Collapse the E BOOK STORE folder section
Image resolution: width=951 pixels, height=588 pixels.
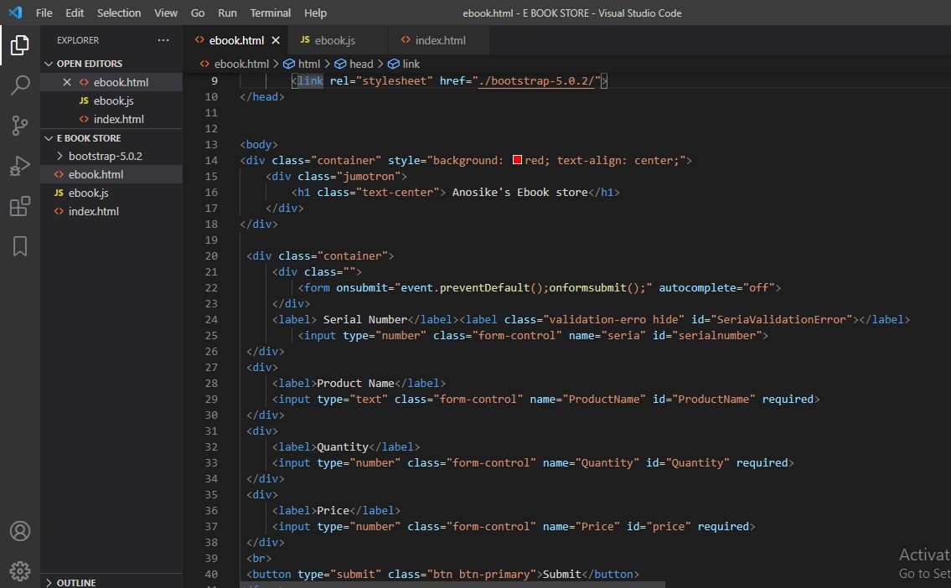[x=49, y=138]
